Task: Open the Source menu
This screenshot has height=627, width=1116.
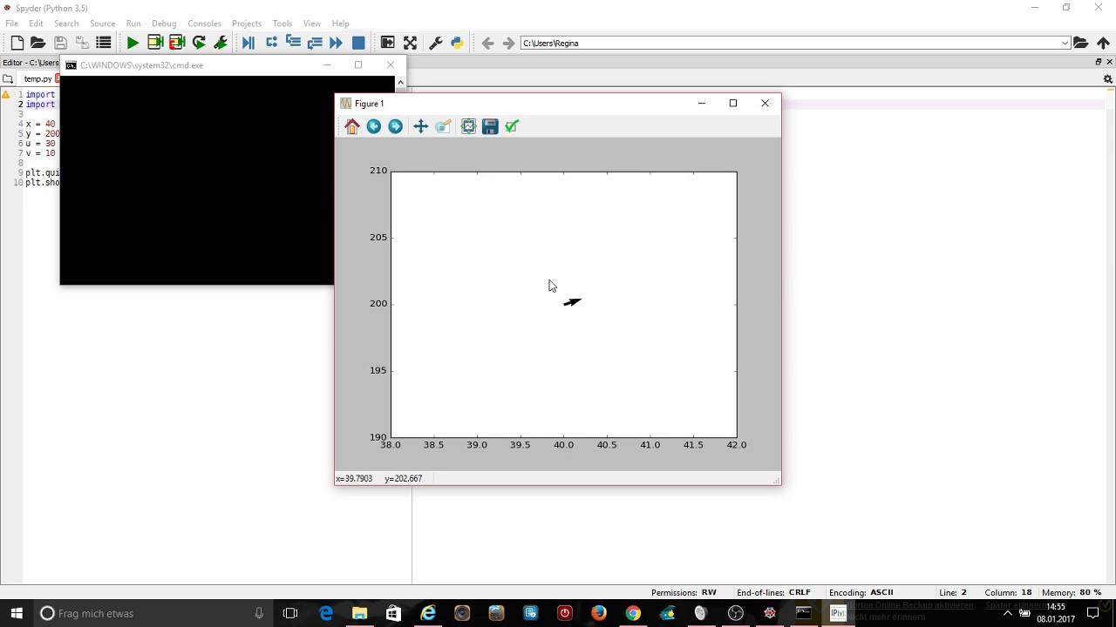Action: (102, 24)
